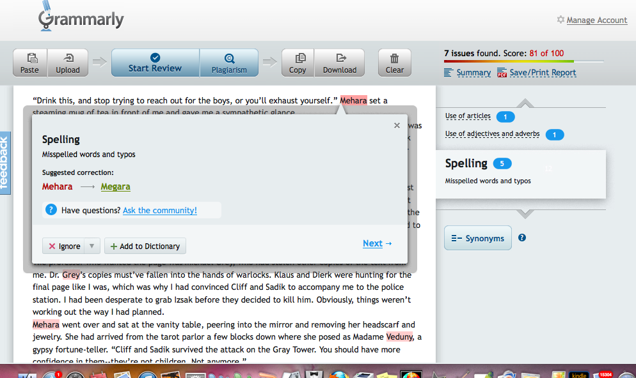Download the document
This screenshot has width=636, height=378.
tap(340, 63)
